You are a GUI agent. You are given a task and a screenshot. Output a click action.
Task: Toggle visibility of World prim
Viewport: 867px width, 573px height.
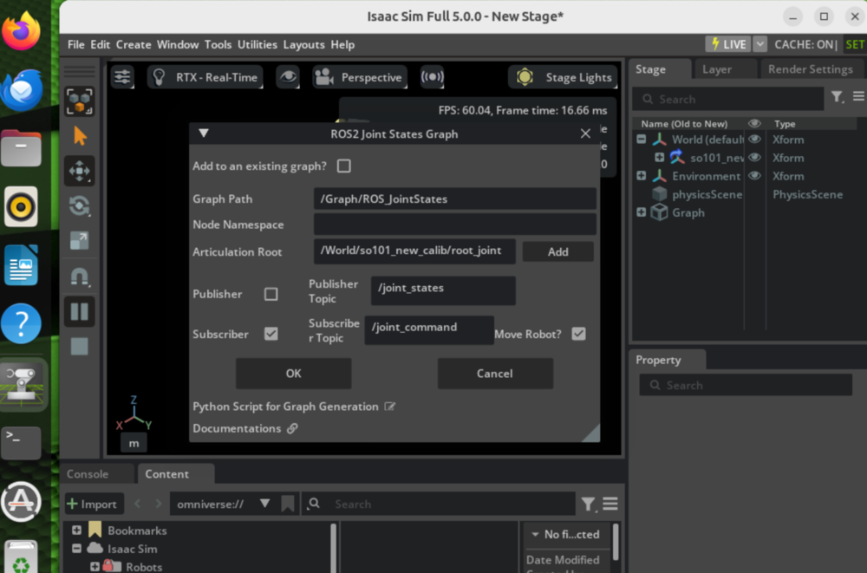(754, 140)
